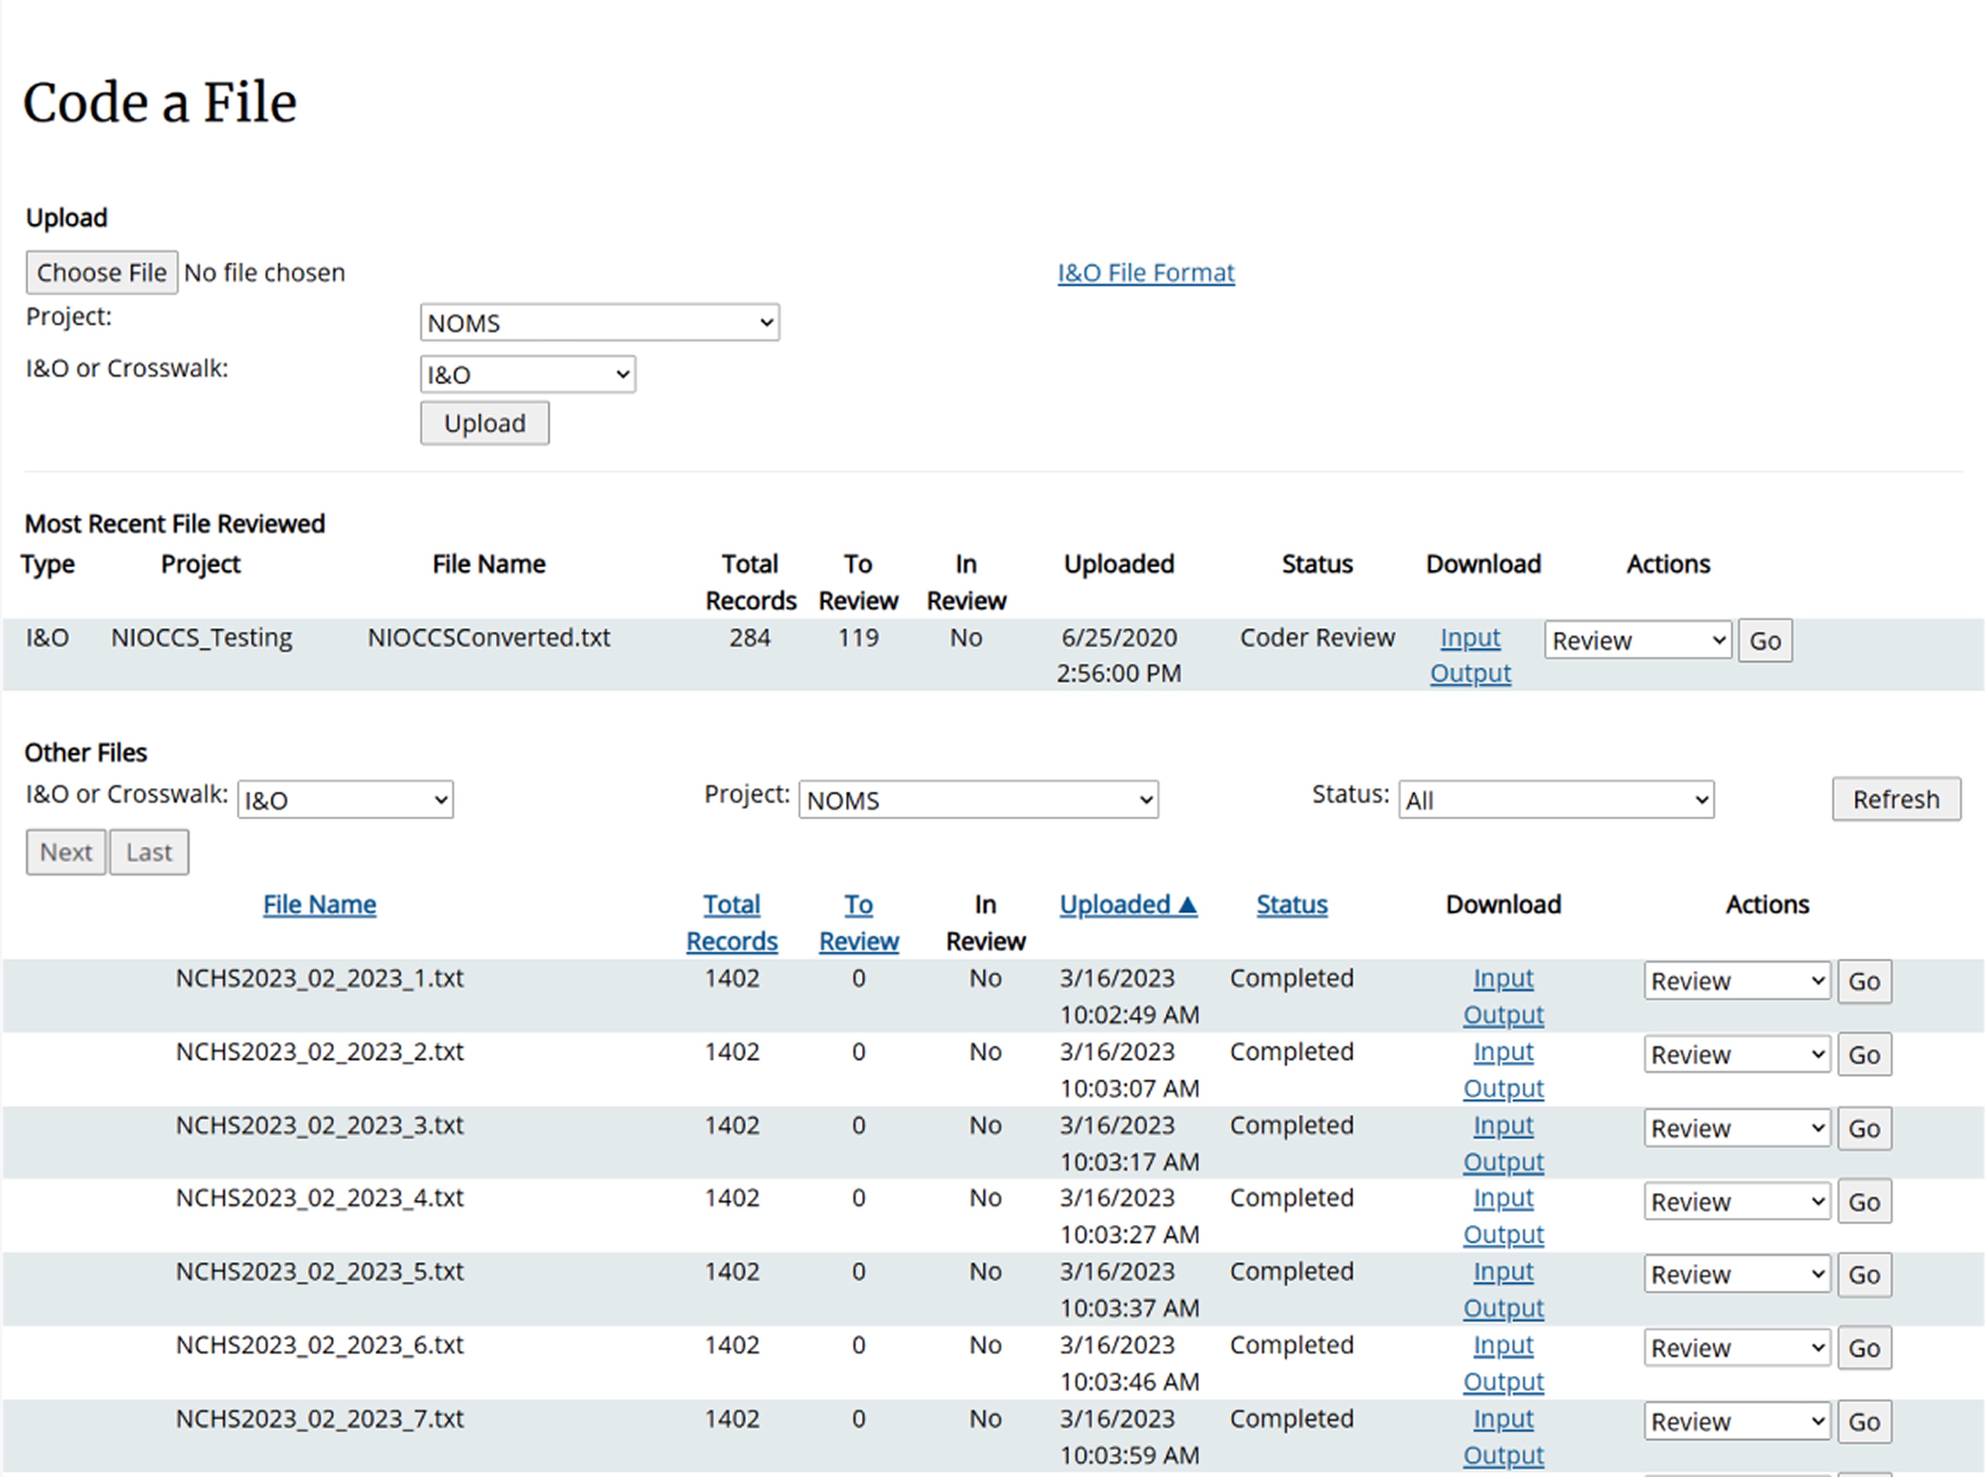Click Go for NCHS2023_02_2023_1.txt
The height and width of the screenshot is (1477, 1985).
click(x=1864, y=981)
